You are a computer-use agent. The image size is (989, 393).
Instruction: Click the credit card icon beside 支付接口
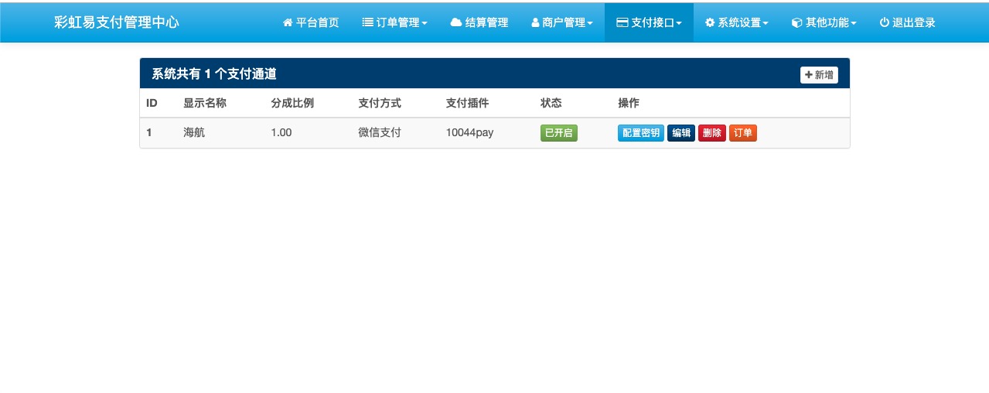(x=622, y=23)
